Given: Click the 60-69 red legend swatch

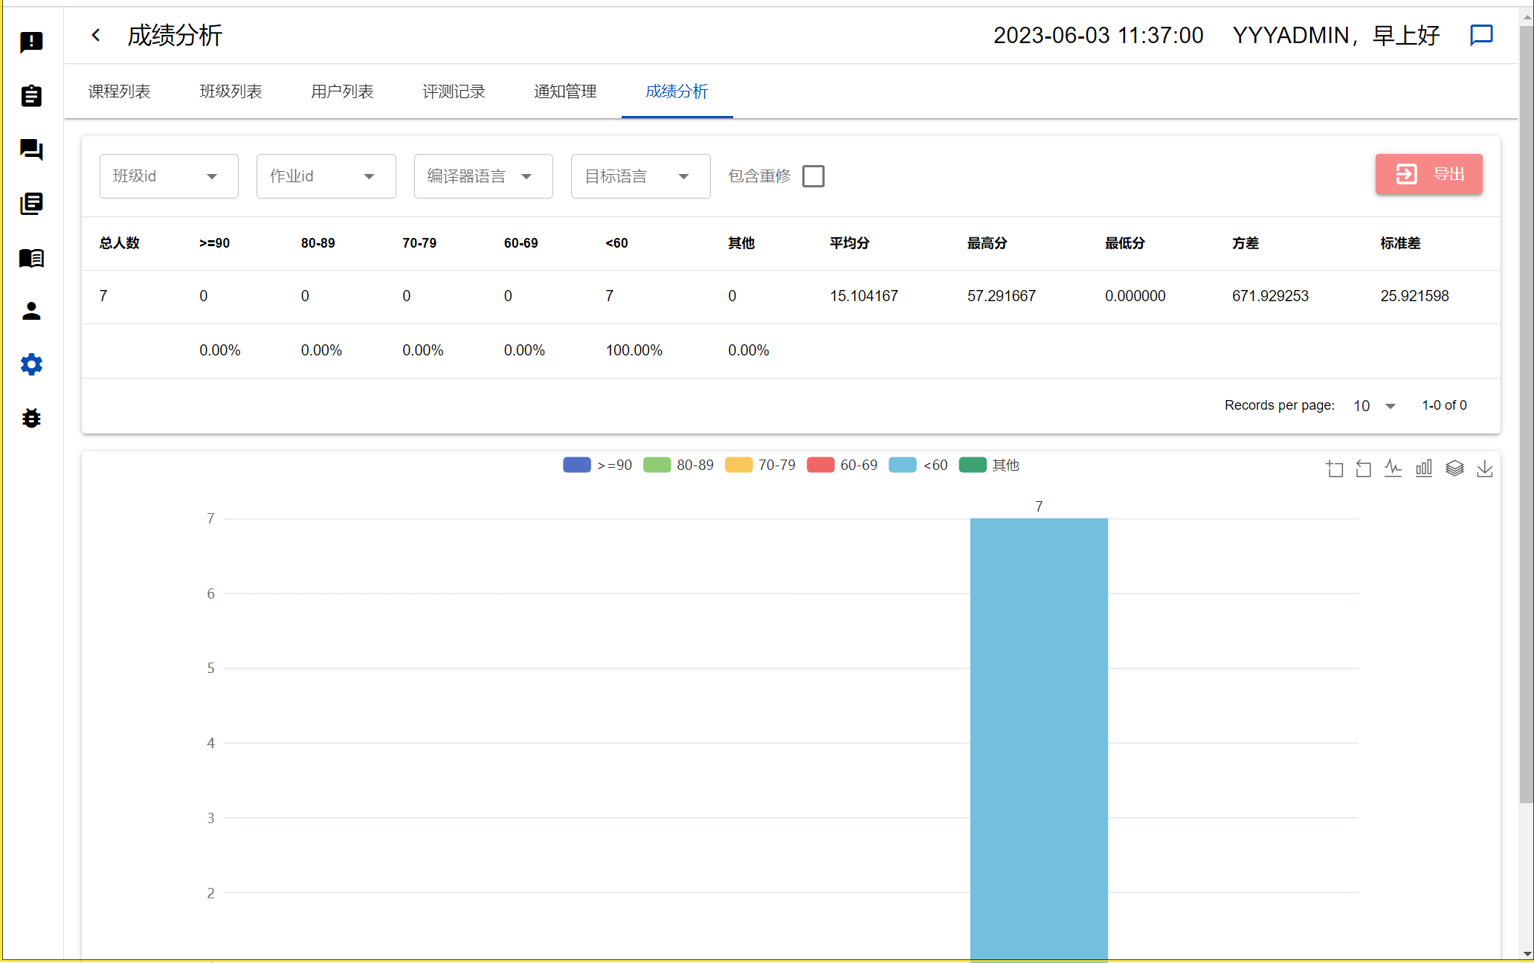Looking at the screenshot, I should tap(820, 465).
